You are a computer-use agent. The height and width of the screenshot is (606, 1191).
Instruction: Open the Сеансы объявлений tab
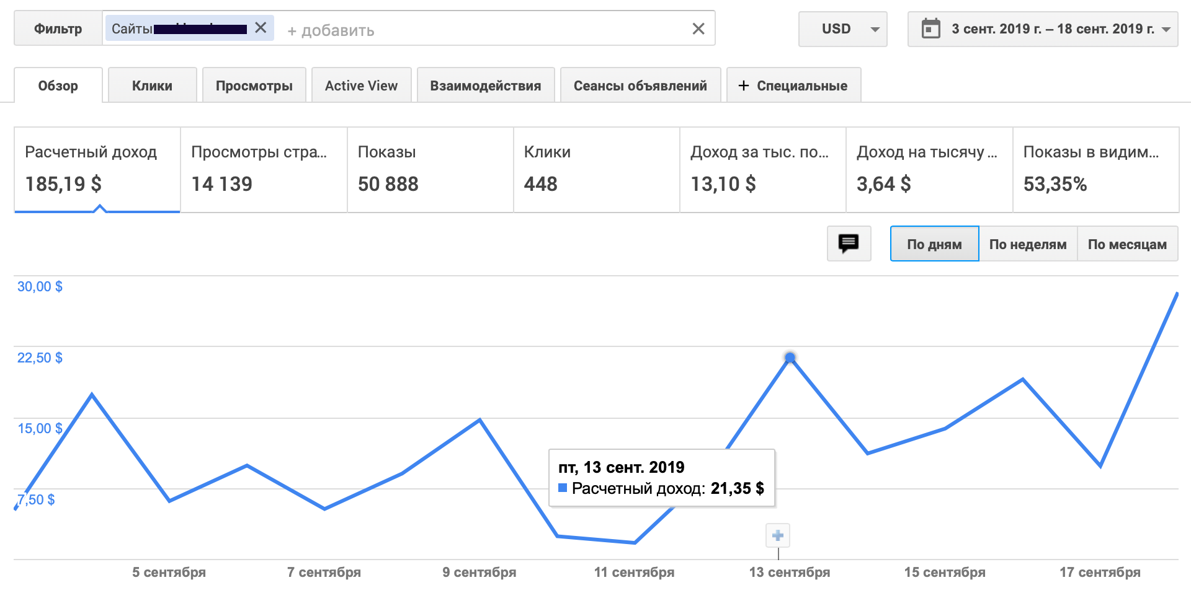[640, 86]
